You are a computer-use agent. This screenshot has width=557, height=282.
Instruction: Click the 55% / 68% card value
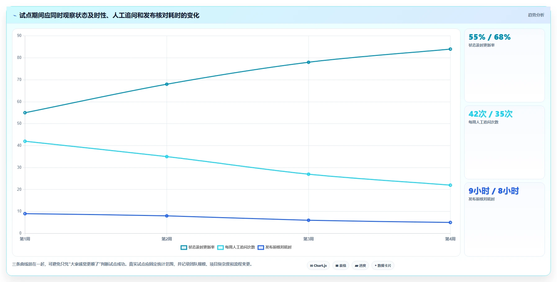(489, 37)
